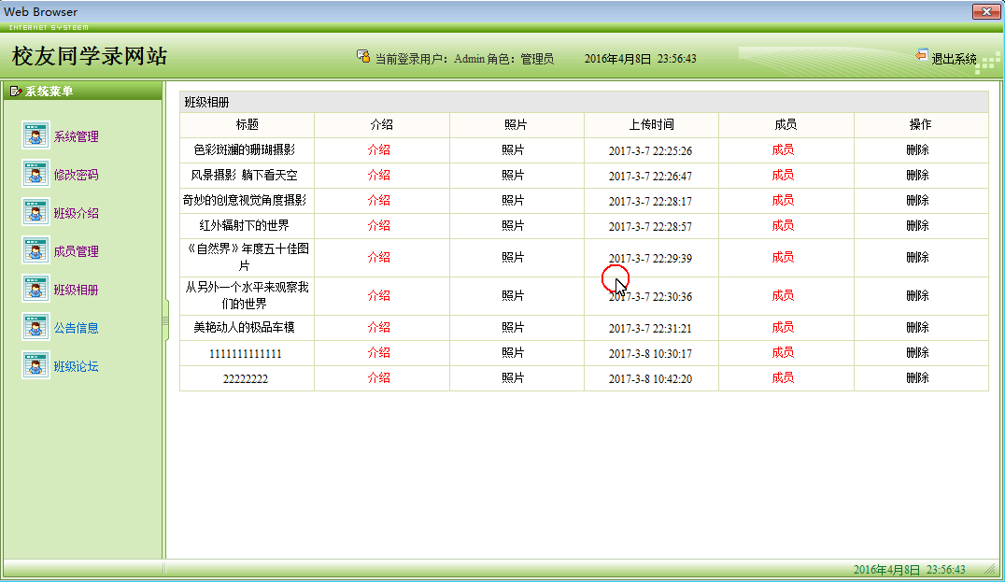1005x582 pixels.
Task: Click 退出系统 to log out
Action: 954,59
